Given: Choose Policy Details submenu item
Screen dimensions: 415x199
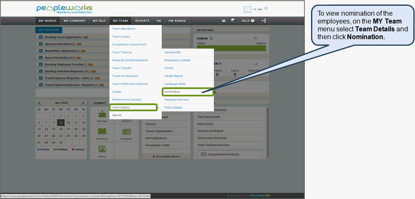Looking at the screenshot, I should 173,108.
